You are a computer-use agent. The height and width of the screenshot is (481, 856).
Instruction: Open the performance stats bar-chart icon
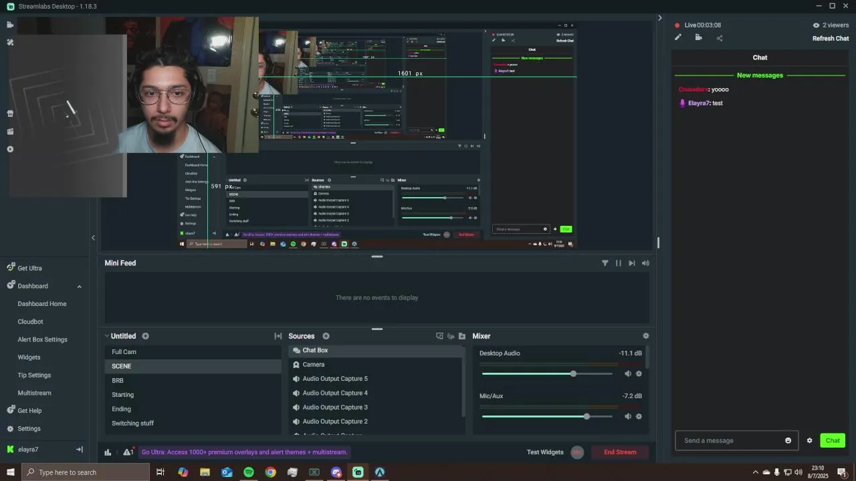(x=108, y=452)
